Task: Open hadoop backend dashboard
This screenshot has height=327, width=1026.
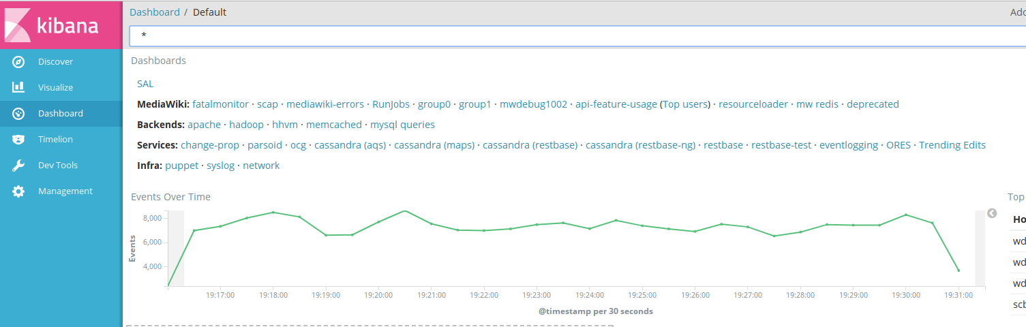Action: (246, 125)
